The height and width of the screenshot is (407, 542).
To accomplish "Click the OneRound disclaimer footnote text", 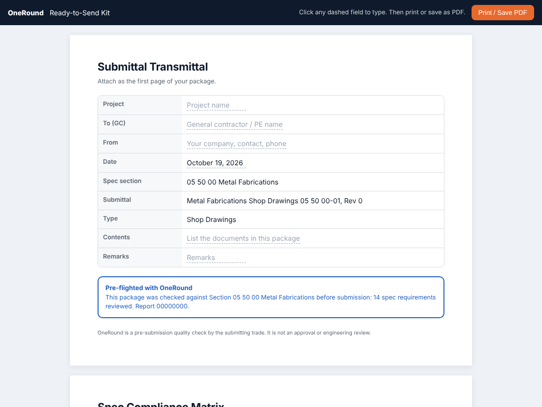I will point(234,333).
